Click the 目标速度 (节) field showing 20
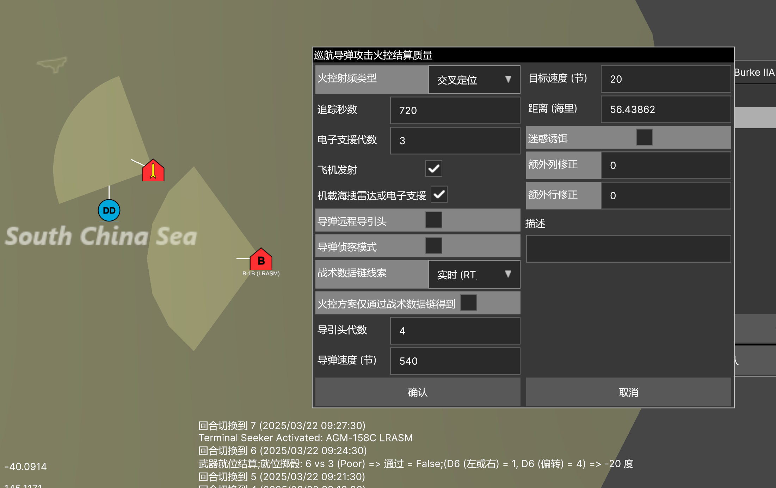The width and height of the screenshot is (776, 488). tap(666, 79)
